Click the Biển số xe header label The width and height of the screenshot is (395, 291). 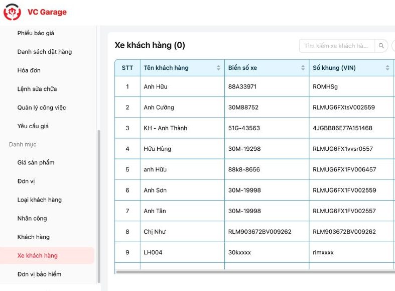point(242,68)
